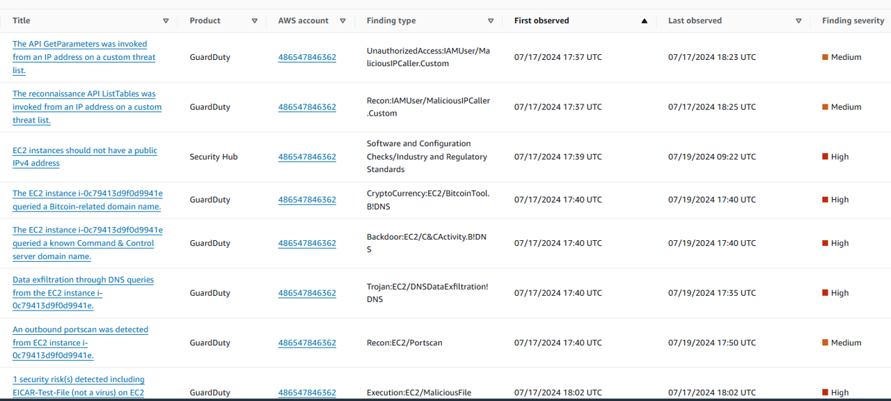Click the Product column sort arrow

coord(255,21)
